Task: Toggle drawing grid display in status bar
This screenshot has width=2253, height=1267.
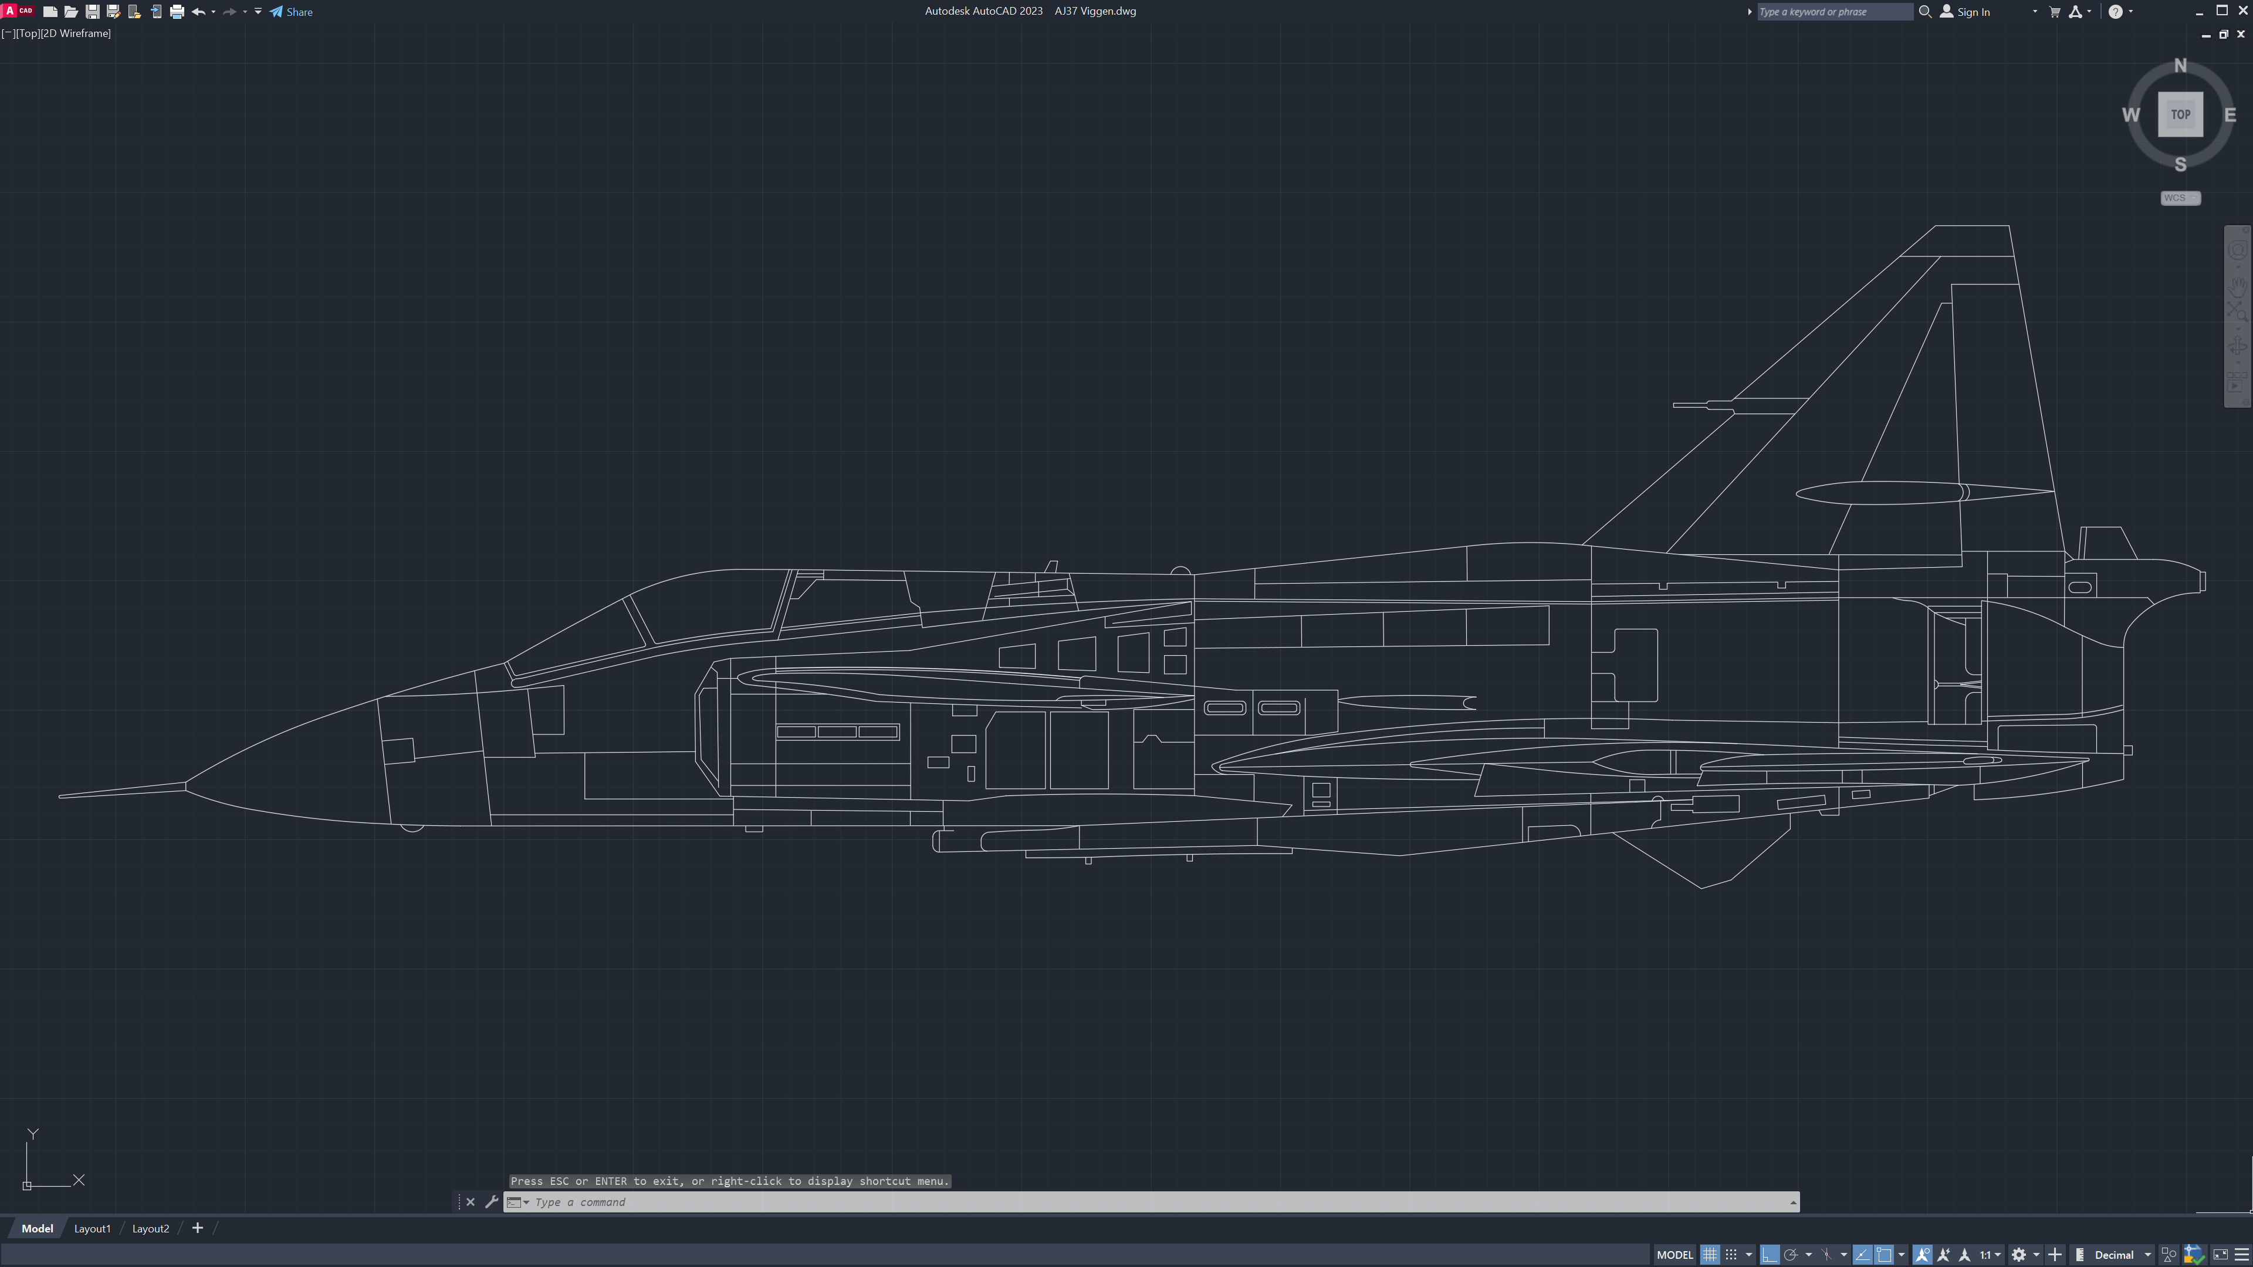Action: tap(1710, 1255)
